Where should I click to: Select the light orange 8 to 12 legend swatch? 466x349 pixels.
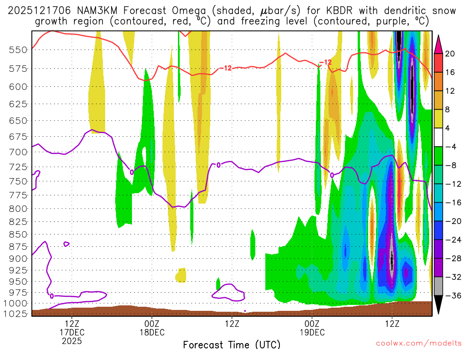point(438,100)
